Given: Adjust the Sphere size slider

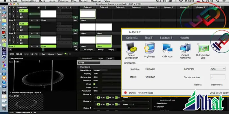Looking at the screenshot, I should [x=112, y=77].
